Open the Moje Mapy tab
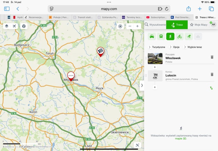The image size is (218, 151). (199, 25)
